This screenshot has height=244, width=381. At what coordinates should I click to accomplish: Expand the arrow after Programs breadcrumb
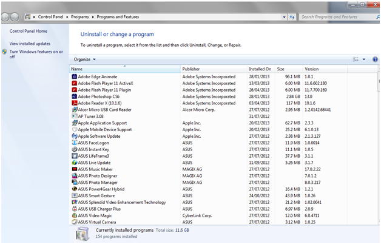pos(93,17)
